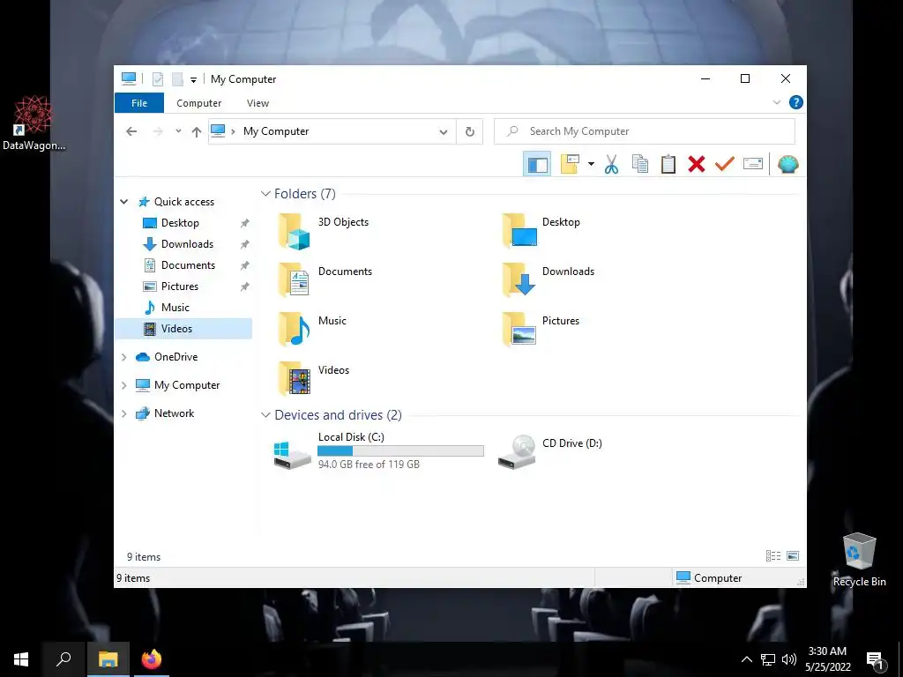Open taskbar Search magnifier

pyautogui.click(x=63, y=659)
